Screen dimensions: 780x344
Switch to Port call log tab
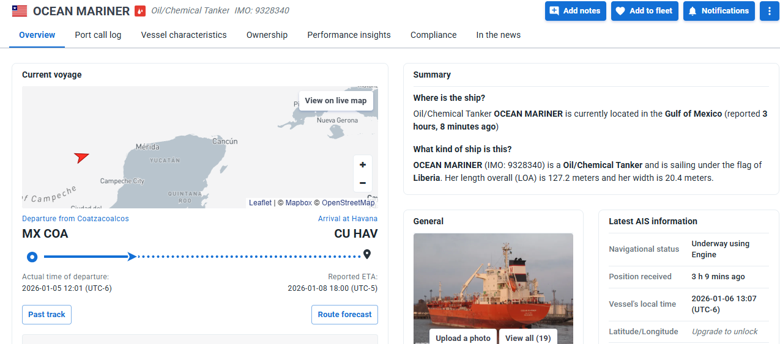coord(98,35)
